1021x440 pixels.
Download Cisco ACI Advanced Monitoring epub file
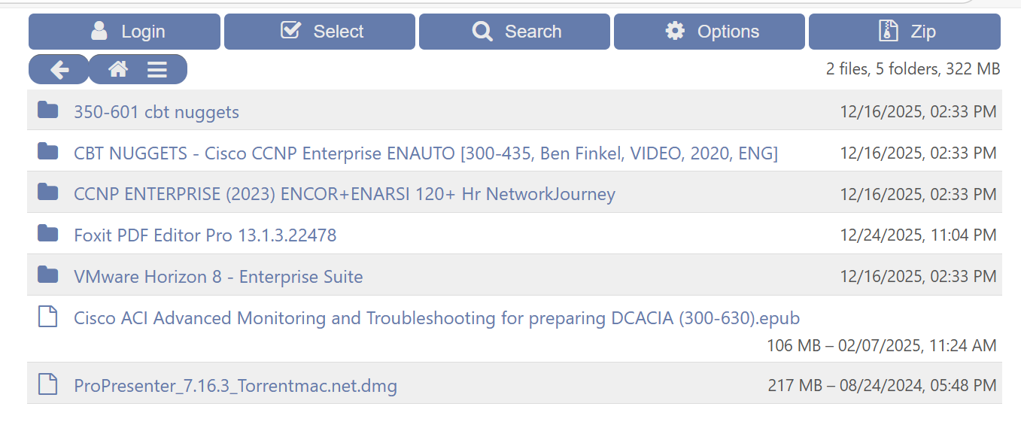(x=436, y=318)
